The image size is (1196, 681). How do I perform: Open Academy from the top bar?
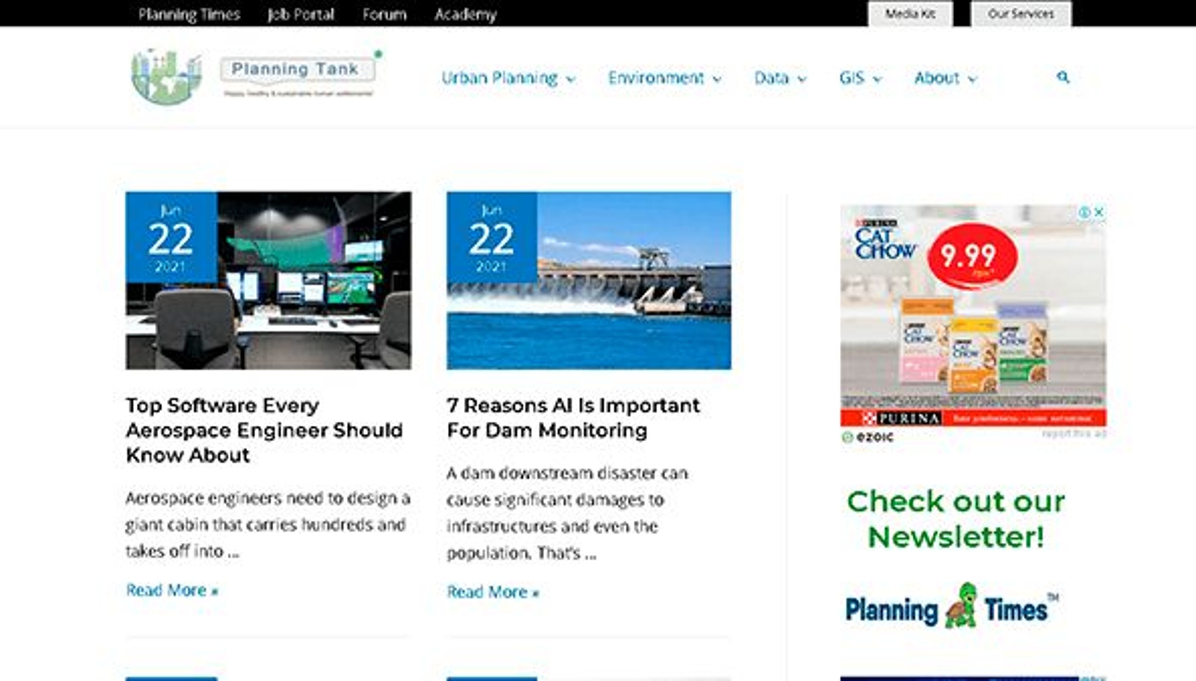coord(465,14)
